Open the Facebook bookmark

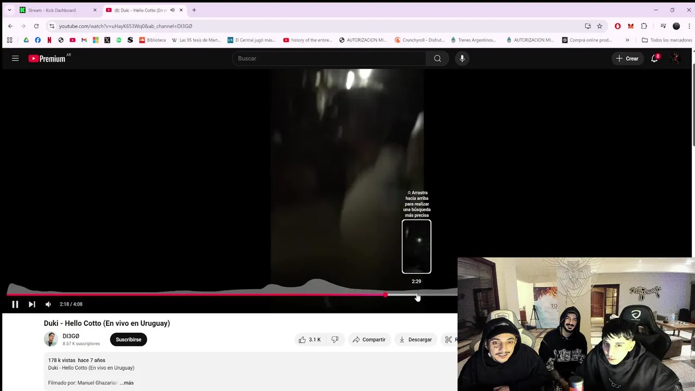tap(37, 40)
